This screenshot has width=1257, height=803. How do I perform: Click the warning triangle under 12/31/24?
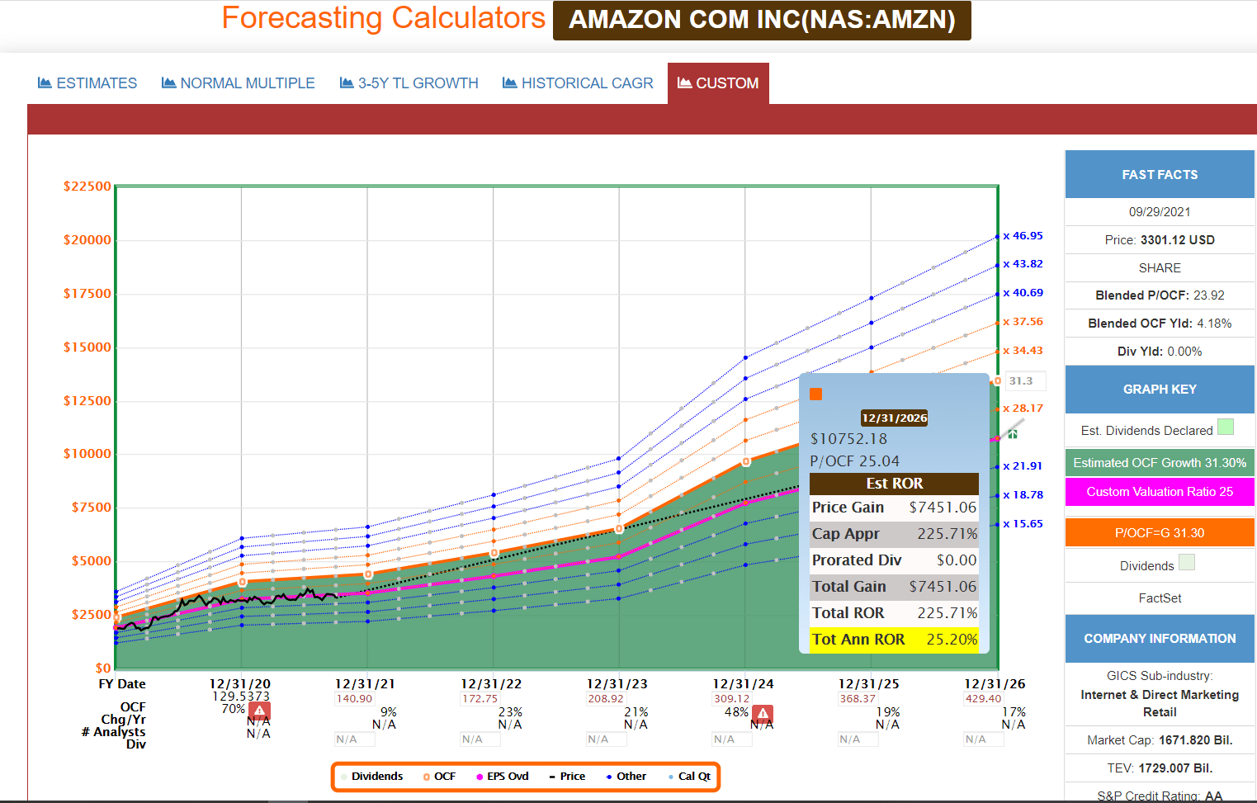[763, 714]
